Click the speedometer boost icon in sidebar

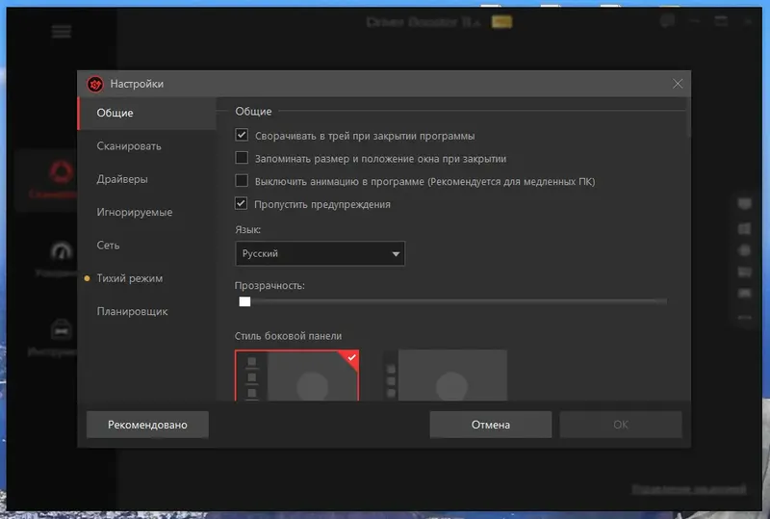click(62, 251)
